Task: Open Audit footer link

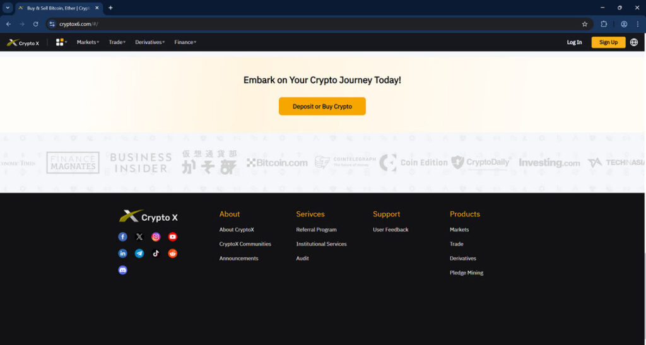Action: [302, 259]
